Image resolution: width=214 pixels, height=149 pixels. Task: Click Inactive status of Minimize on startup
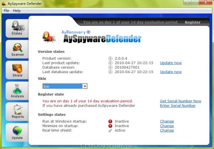(122, 126)
